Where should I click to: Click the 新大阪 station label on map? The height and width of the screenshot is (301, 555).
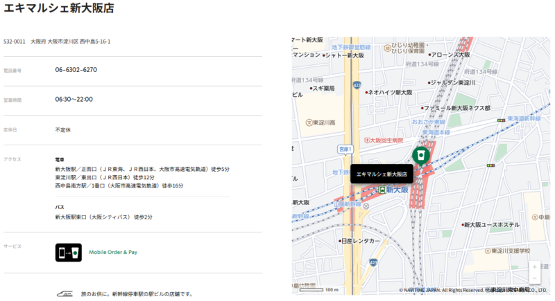click(397, 190)
